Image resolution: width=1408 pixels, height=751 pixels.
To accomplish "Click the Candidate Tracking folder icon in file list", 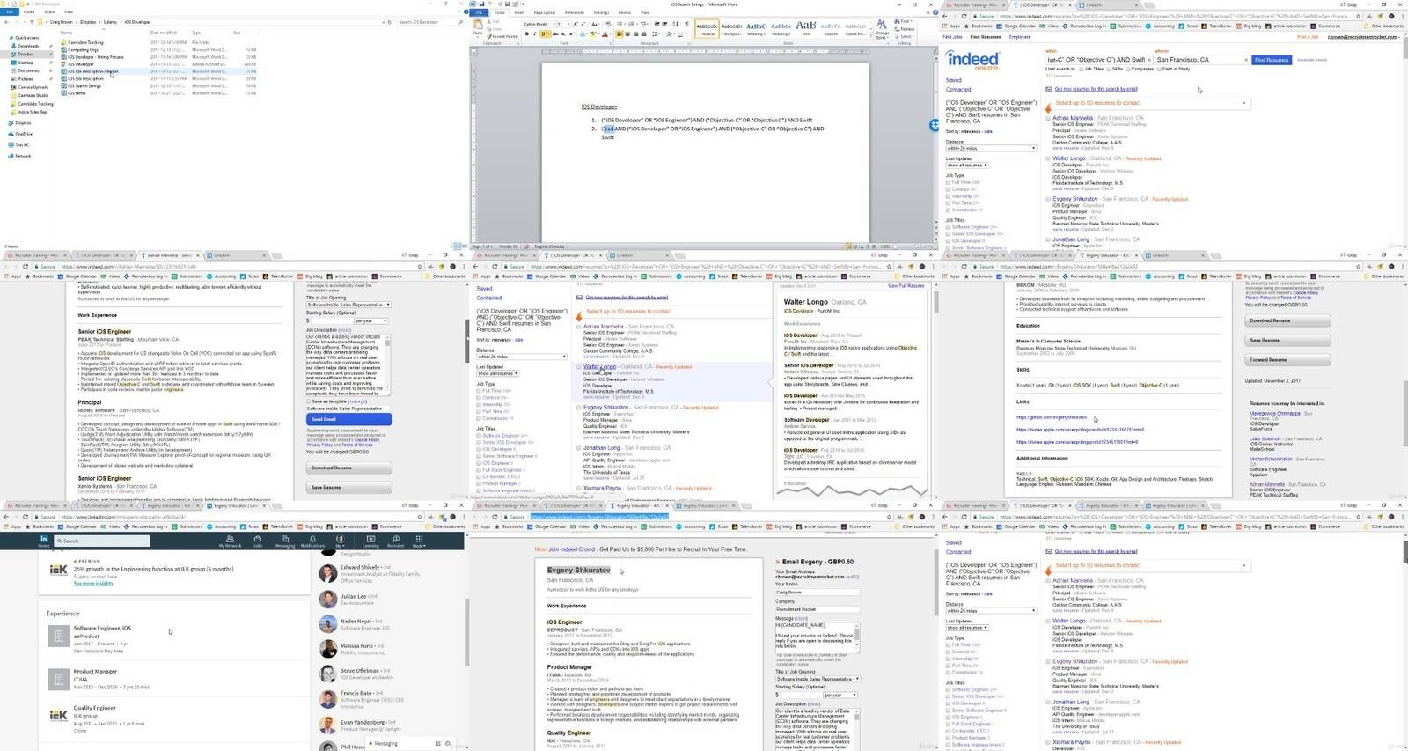I will 64,42.
